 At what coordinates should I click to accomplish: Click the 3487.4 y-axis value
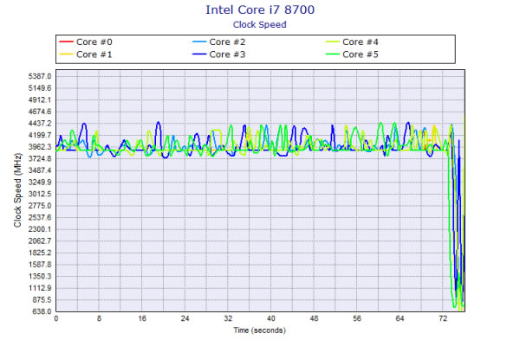point(40,170)
